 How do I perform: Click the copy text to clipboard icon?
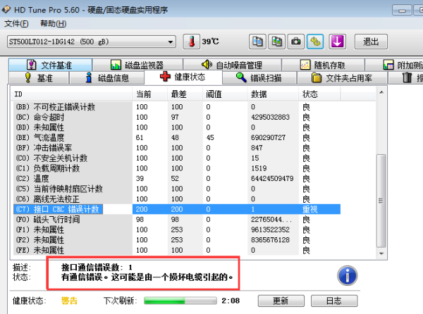pos(257,42)
